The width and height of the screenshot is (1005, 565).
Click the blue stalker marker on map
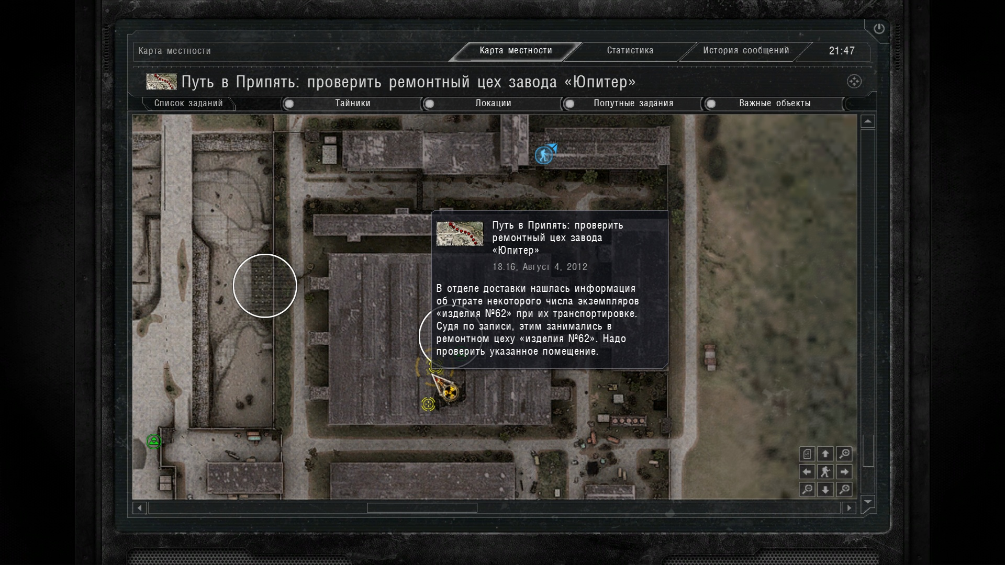pos(544,155)
